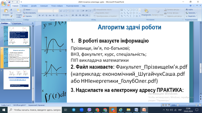Open the Вставка ribbon tab
The width and height of the screenshot is (202, 113).
point(25,6)
